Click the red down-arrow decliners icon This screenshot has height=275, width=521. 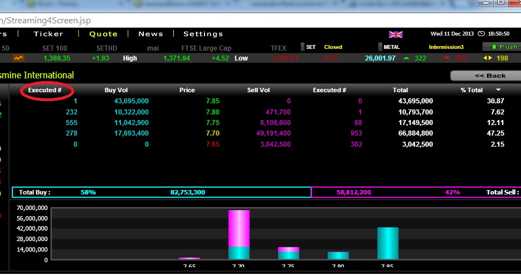[x=447, y=58]
